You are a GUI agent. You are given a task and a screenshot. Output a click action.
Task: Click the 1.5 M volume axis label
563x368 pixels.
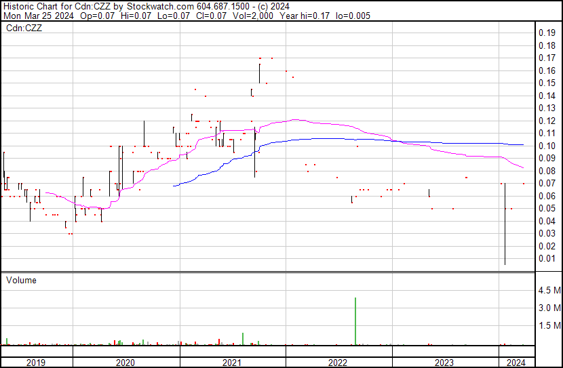(548, 326)
